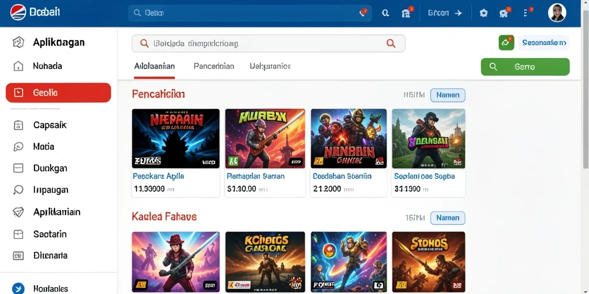Select the red Geolia sidebar item
This screenshot has height=294, width=589.
coord(58,92)
